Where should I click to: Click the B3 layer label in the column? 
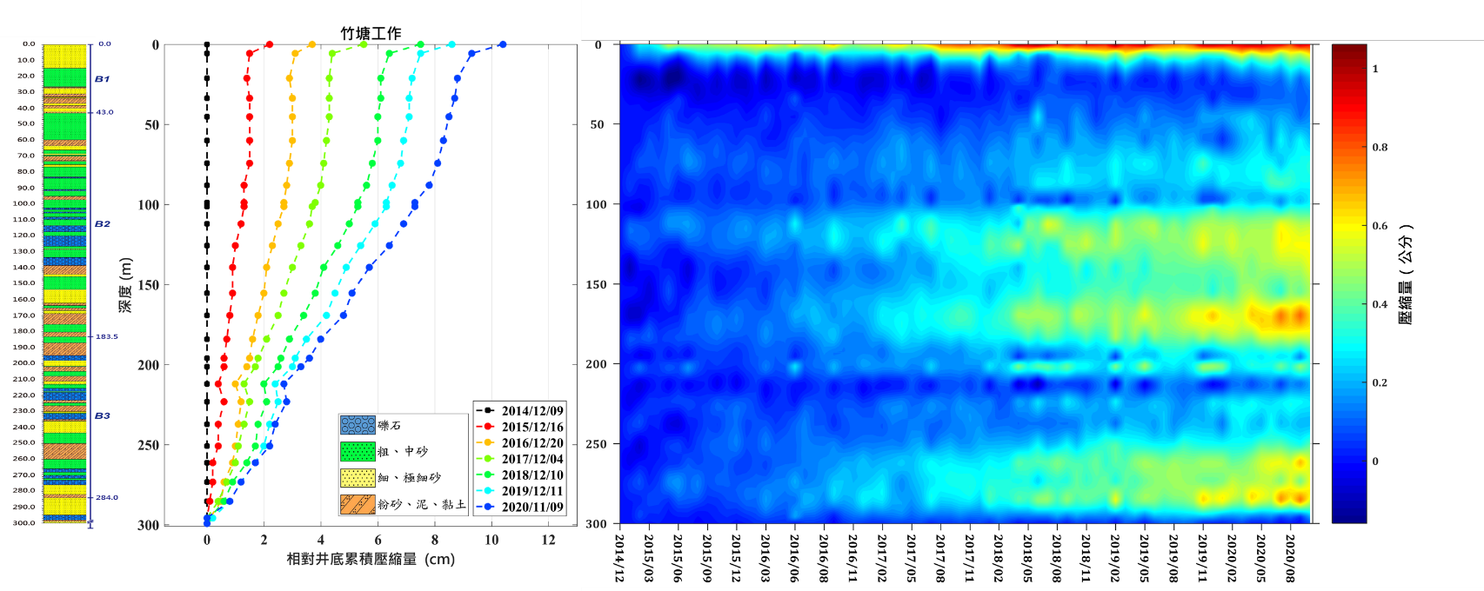click(102, 416)
